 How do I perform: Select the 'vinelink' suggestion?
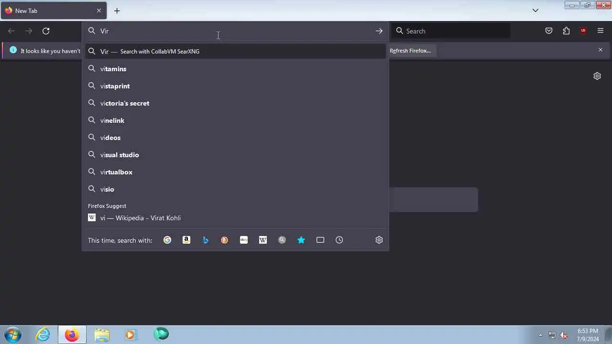click(x=236, y=120)
